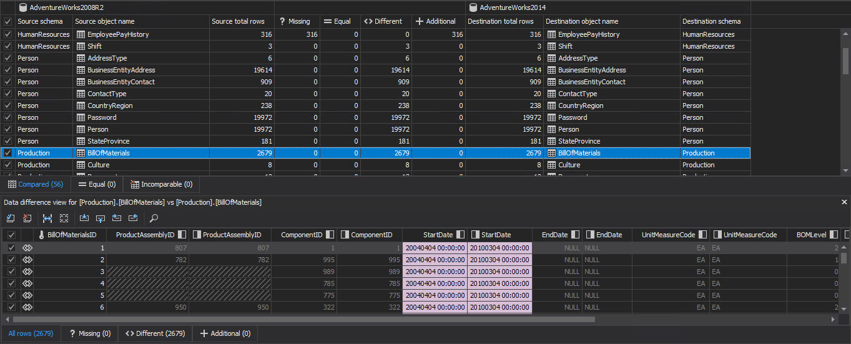Screen dimensions: 851x344
Task: Click the different-row icon on BillOfMaterialsID row 3
Action: coord(27,272)
